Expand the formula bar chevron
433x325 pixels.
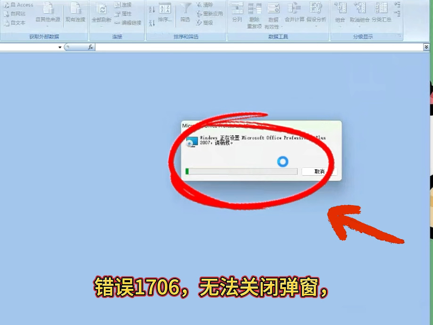coord(426,47)
